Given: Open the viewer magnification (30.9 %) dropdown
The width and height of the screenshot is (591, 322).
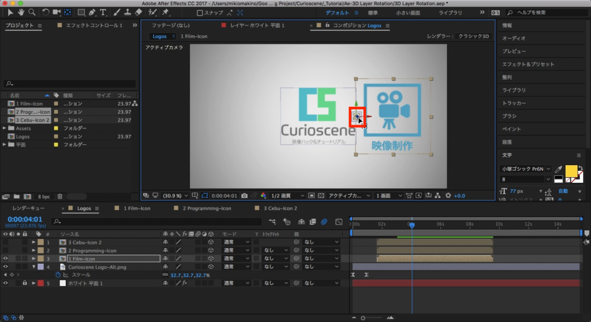Looking at the screenshot, I should [175, 196].
